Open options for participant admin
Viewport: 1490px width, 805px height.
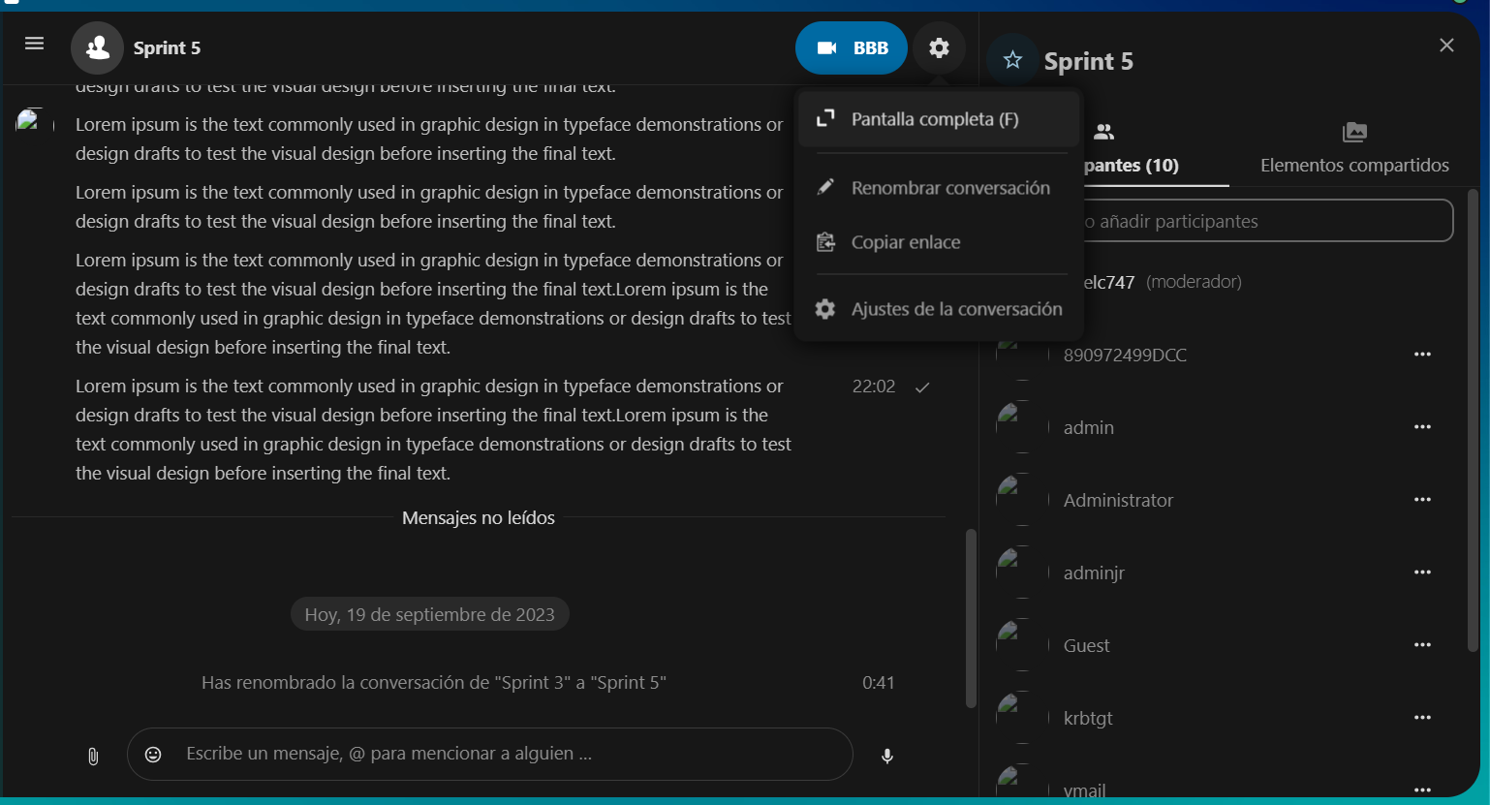1422,427
